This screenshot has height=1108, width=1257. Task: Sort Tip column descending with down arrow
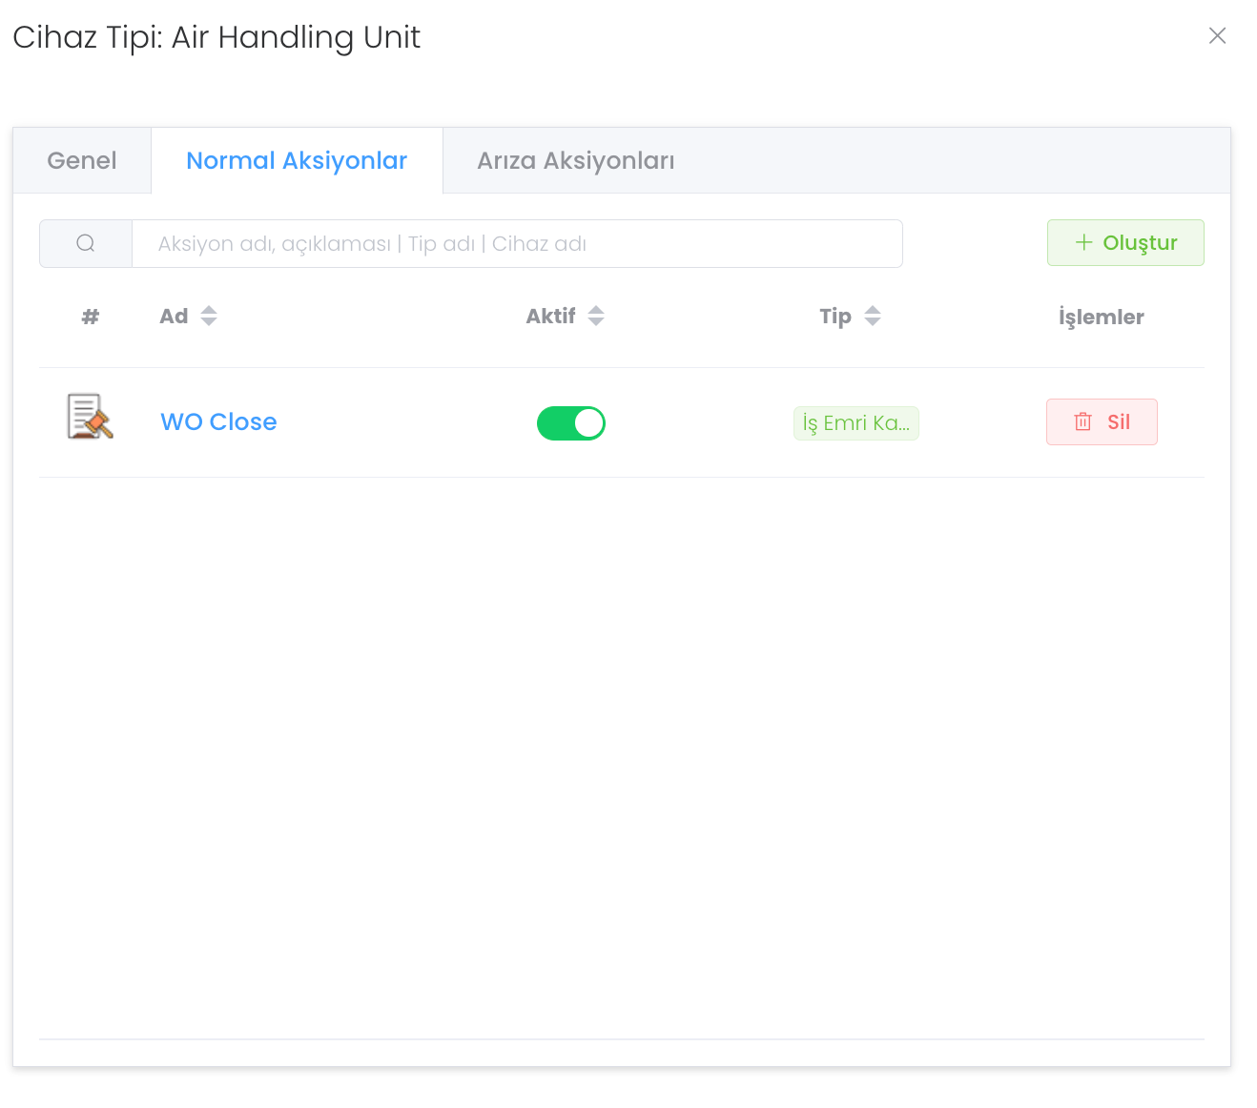[x=873, y=322]
